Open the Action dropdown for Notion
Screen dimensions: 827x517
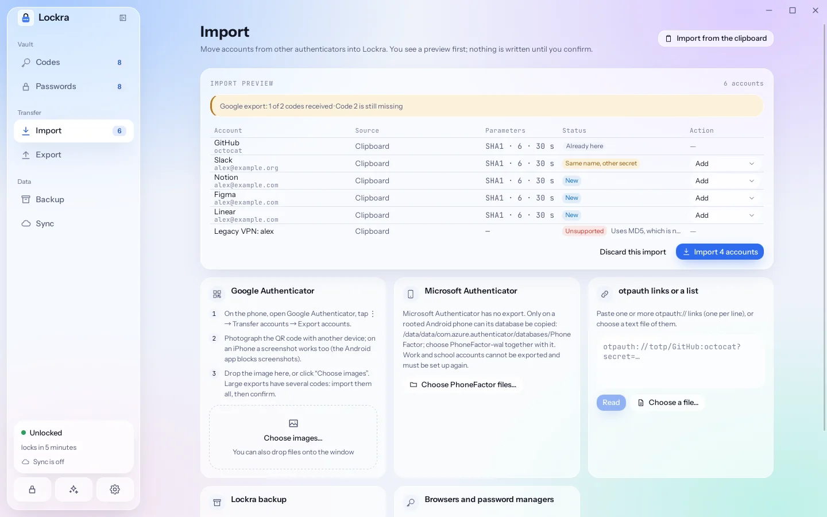coord(725,181)
